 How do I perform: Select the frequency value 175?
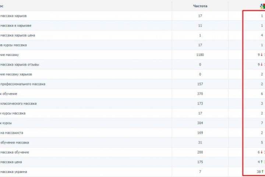[200, 162]
